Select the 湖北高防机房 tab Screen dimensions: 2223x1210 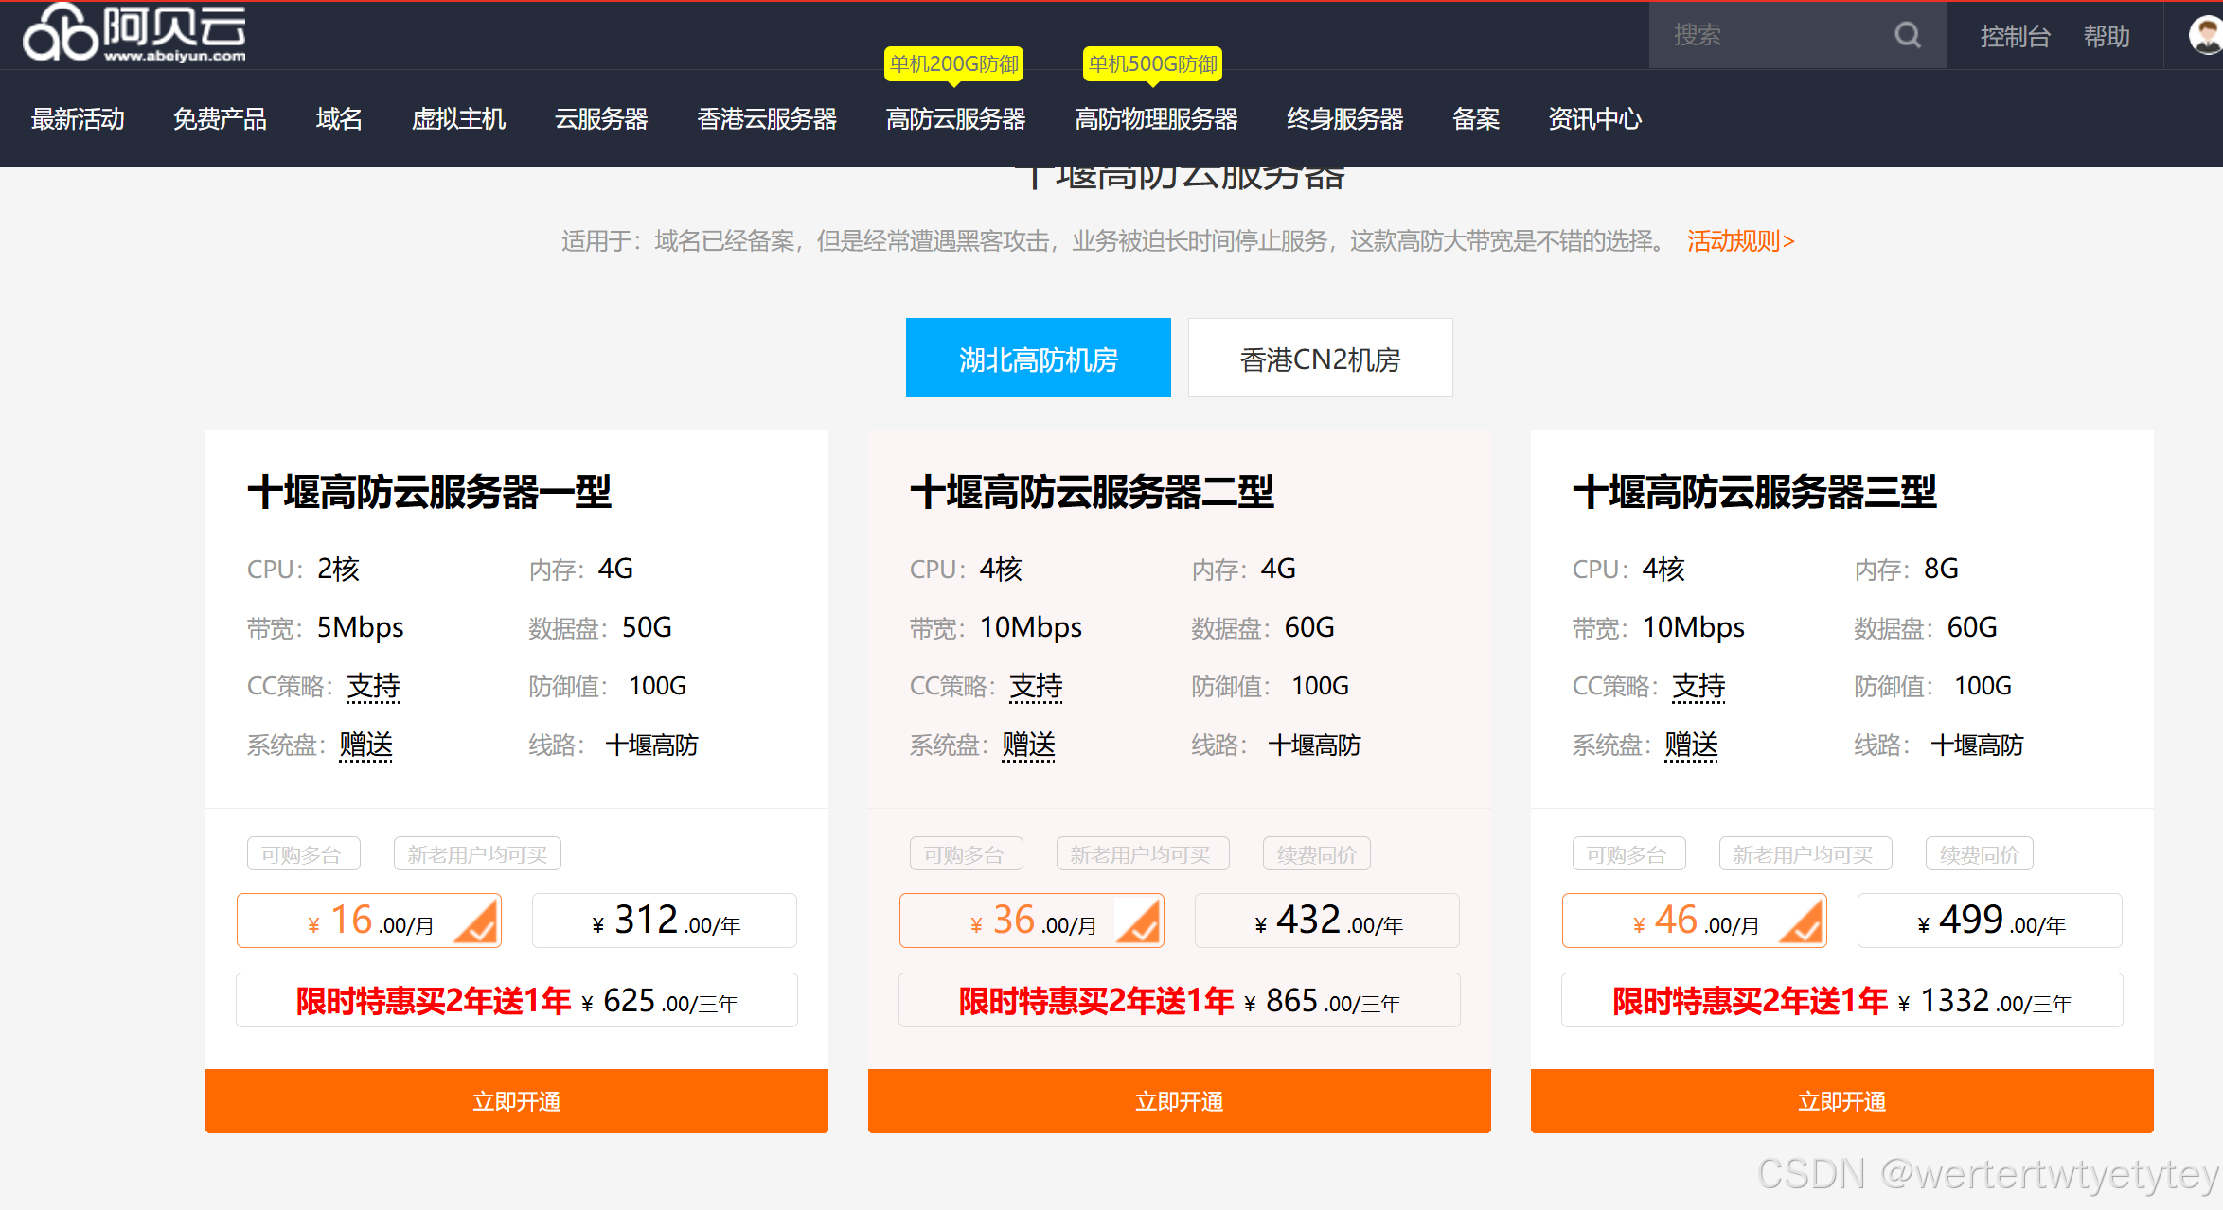[x=1038, y=359]
